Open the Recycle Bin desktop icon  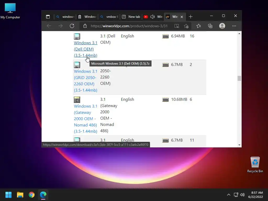pos(255,165)
